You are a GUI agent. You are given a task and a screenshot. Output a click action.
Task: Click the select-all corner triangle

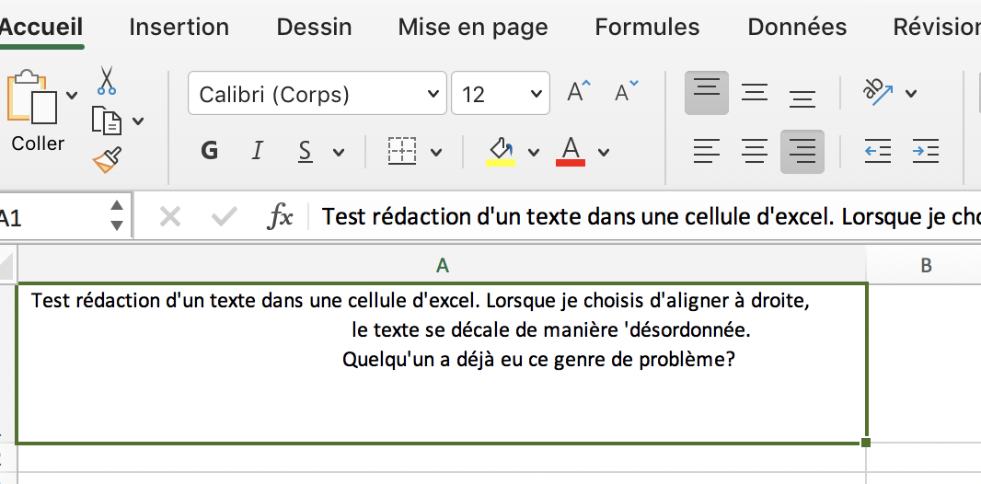7,266
